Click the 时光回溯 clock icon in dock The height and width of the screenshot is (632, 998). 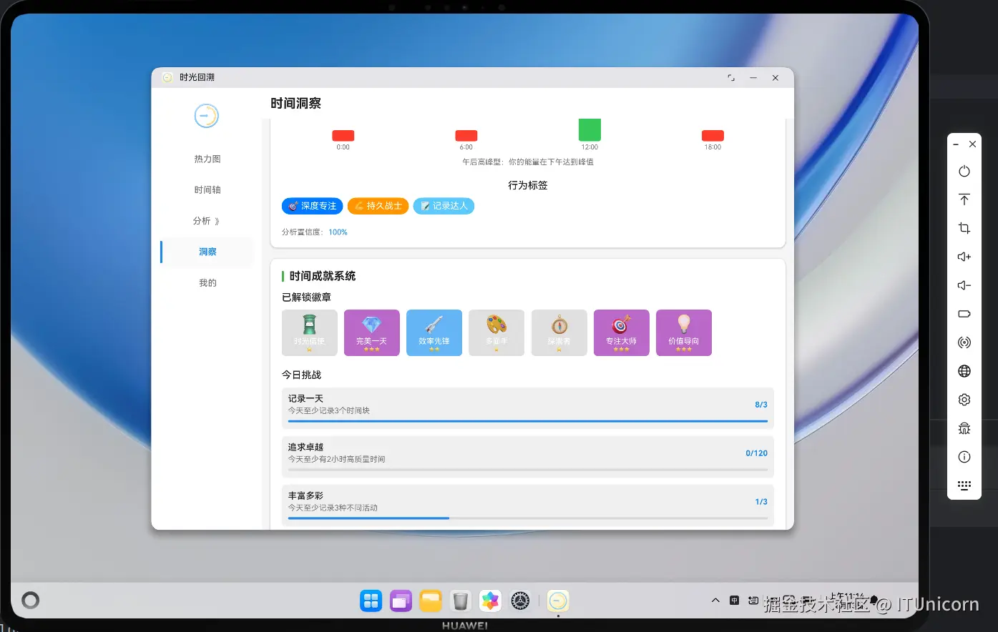(x=558, y=601)
